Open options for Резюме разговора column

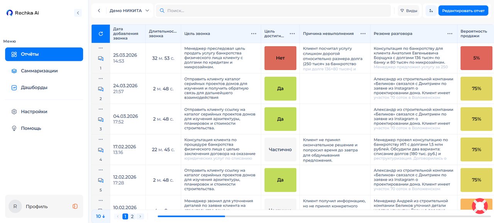tap(450, 34)
